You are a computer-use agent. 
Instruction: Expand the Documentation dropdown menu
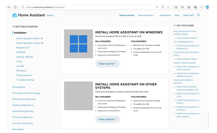147,15
